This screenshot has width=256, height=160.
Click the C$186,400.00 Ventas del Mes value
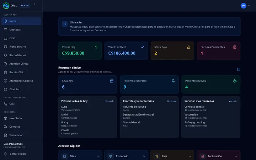click(x=122, y=53)
